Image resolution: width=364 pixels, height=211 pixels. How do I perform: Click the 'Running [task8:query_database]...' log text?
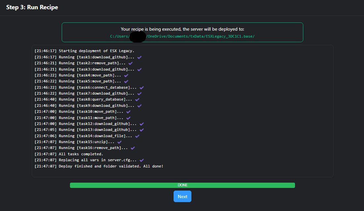pos(95,99)
